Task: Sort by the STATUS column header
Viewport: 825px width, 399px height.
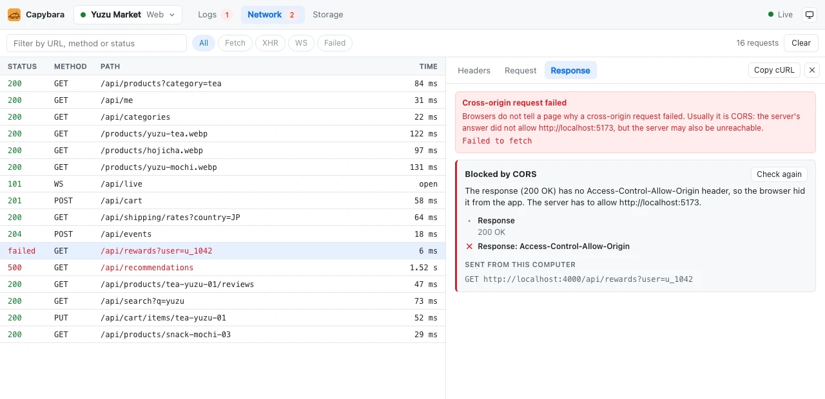Action: click(22, 66)
